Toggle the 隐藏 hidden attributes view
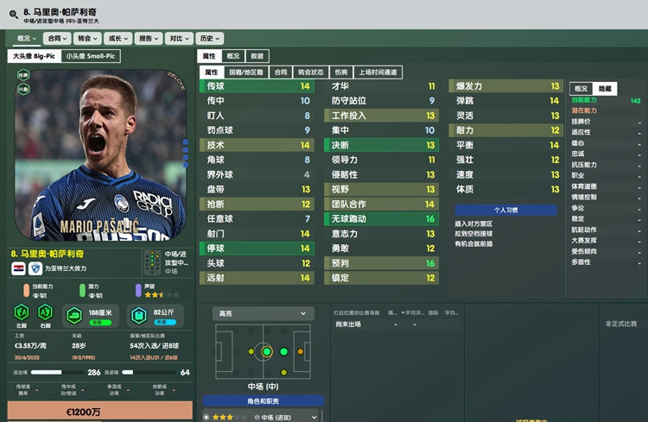Image resolution: width=648 pixels, height=422 pixels. (605, 88)
